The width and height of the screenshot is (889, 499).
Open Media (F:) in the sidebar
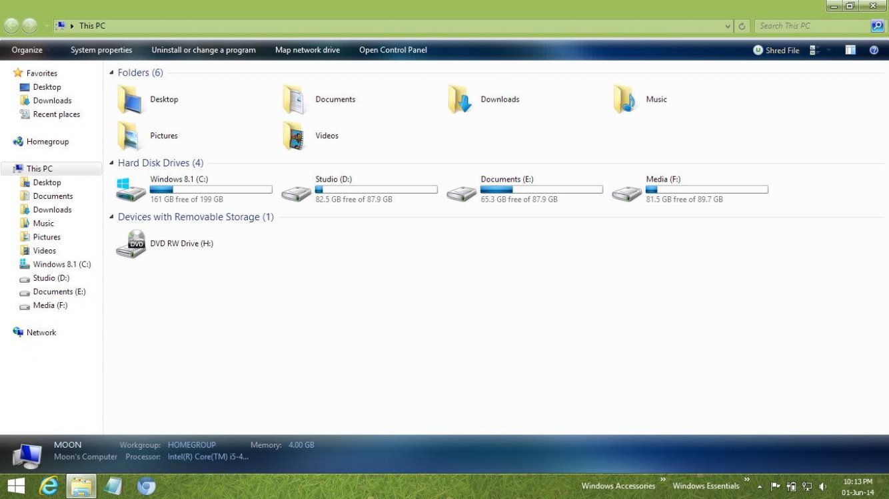[x=50, y=305]
